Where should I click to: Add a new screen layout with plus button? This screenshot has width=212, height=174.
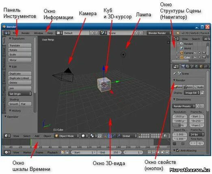pyautogui.click(x=92, y=33)
